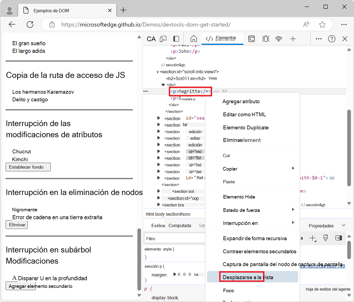Open the Console tool icon
The width and height of the screenshot is (354, 302).
(252, 39)
